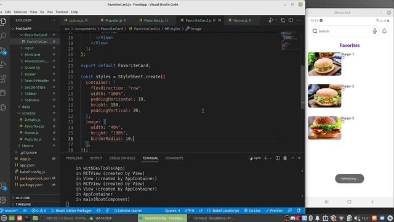This screenshot has width=394, height=222.
Task: Split the terminal panel
Action: pos(278,158)
